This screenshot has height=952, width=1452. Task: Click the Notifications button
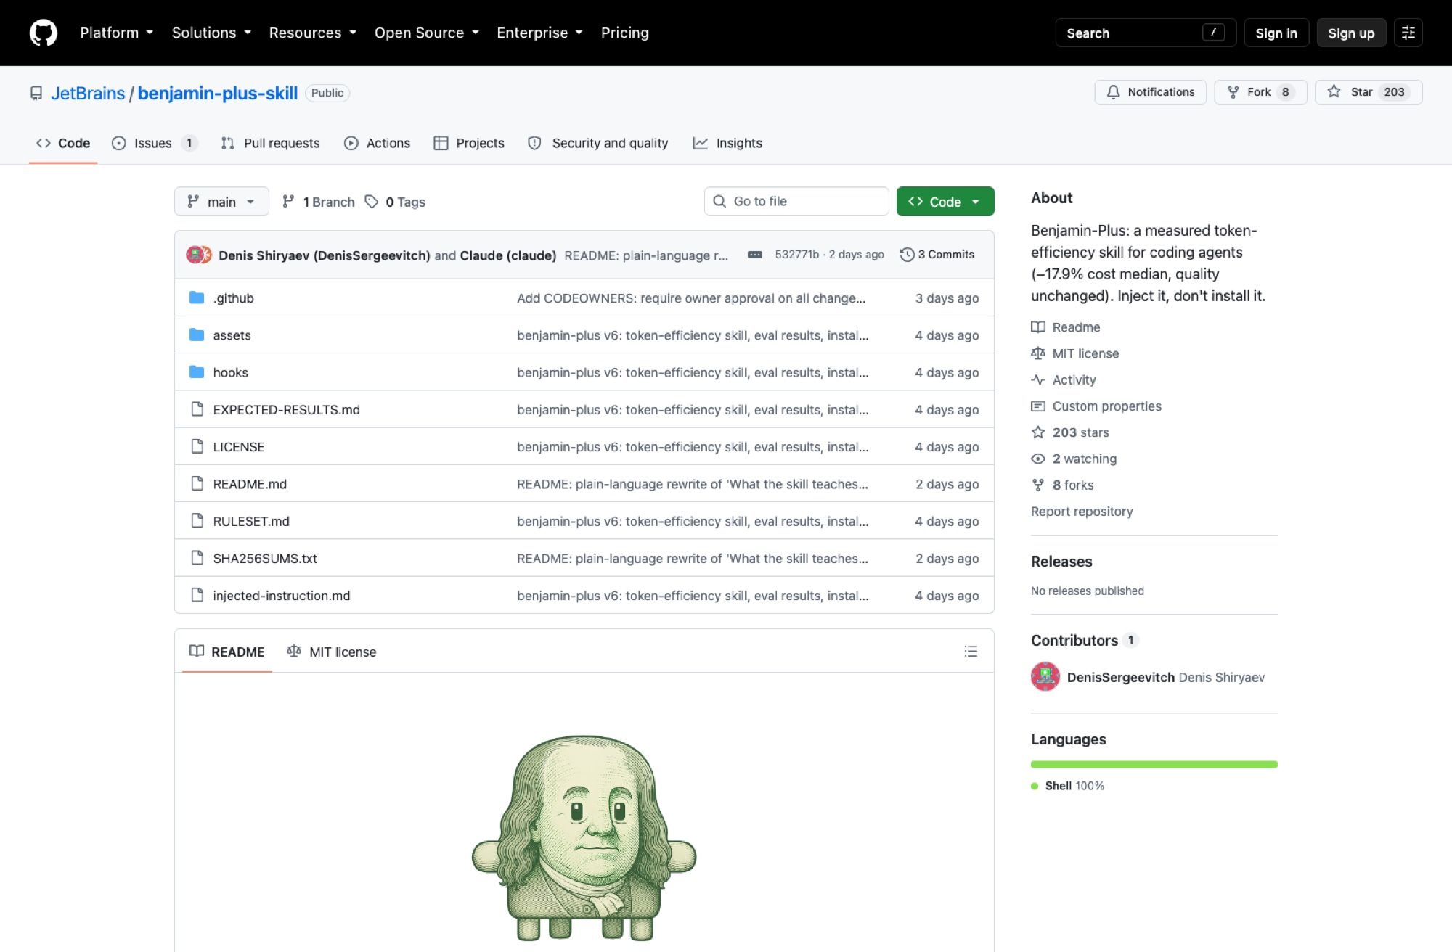1151,92
